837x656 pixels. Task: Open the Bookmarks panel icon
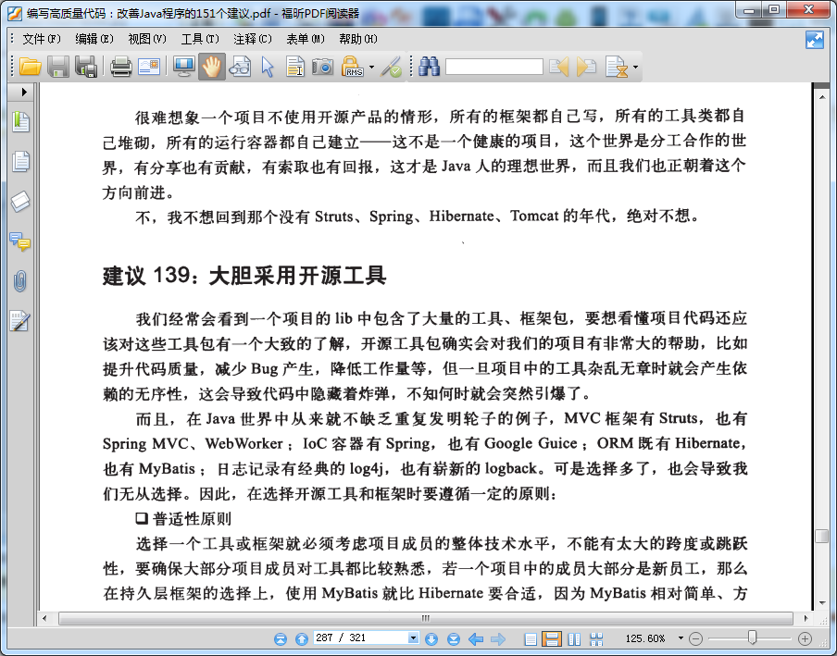(20, 121)
